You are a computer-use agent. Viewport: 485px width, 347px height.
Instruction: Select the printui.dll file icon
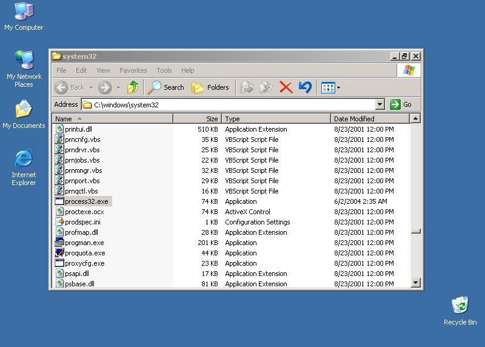(x=59, y=129)
